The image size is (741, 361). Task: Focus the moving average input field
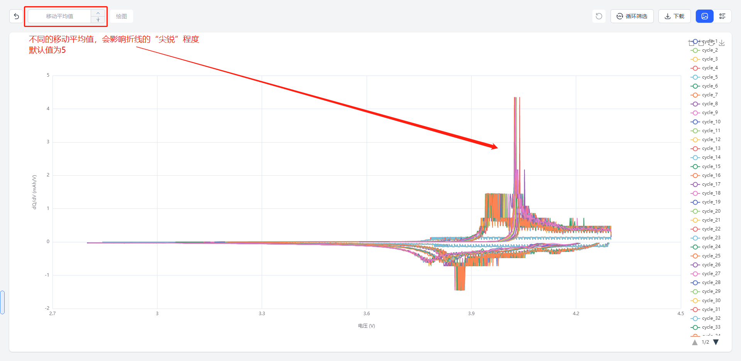tap(59, 16)
